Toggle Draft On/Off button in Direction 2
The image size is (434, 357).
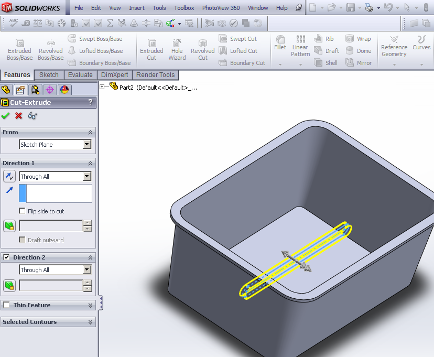(x=9, y=286)
